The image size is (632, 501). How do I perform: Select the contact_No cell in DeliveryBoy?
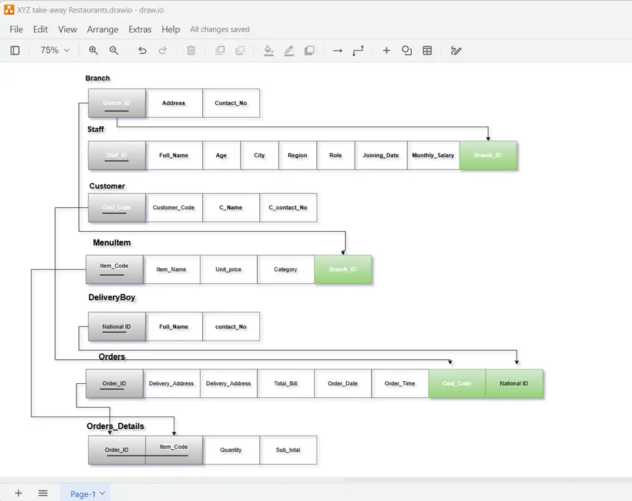pyautogui.click(x=231, y=327)
